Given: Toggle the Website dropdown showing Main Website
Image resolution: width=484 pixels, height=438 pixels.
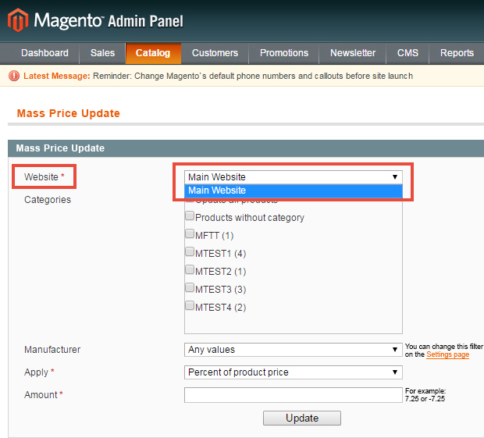Looking at the screenshot, I should pyautogui.click(x=294, y=177).
